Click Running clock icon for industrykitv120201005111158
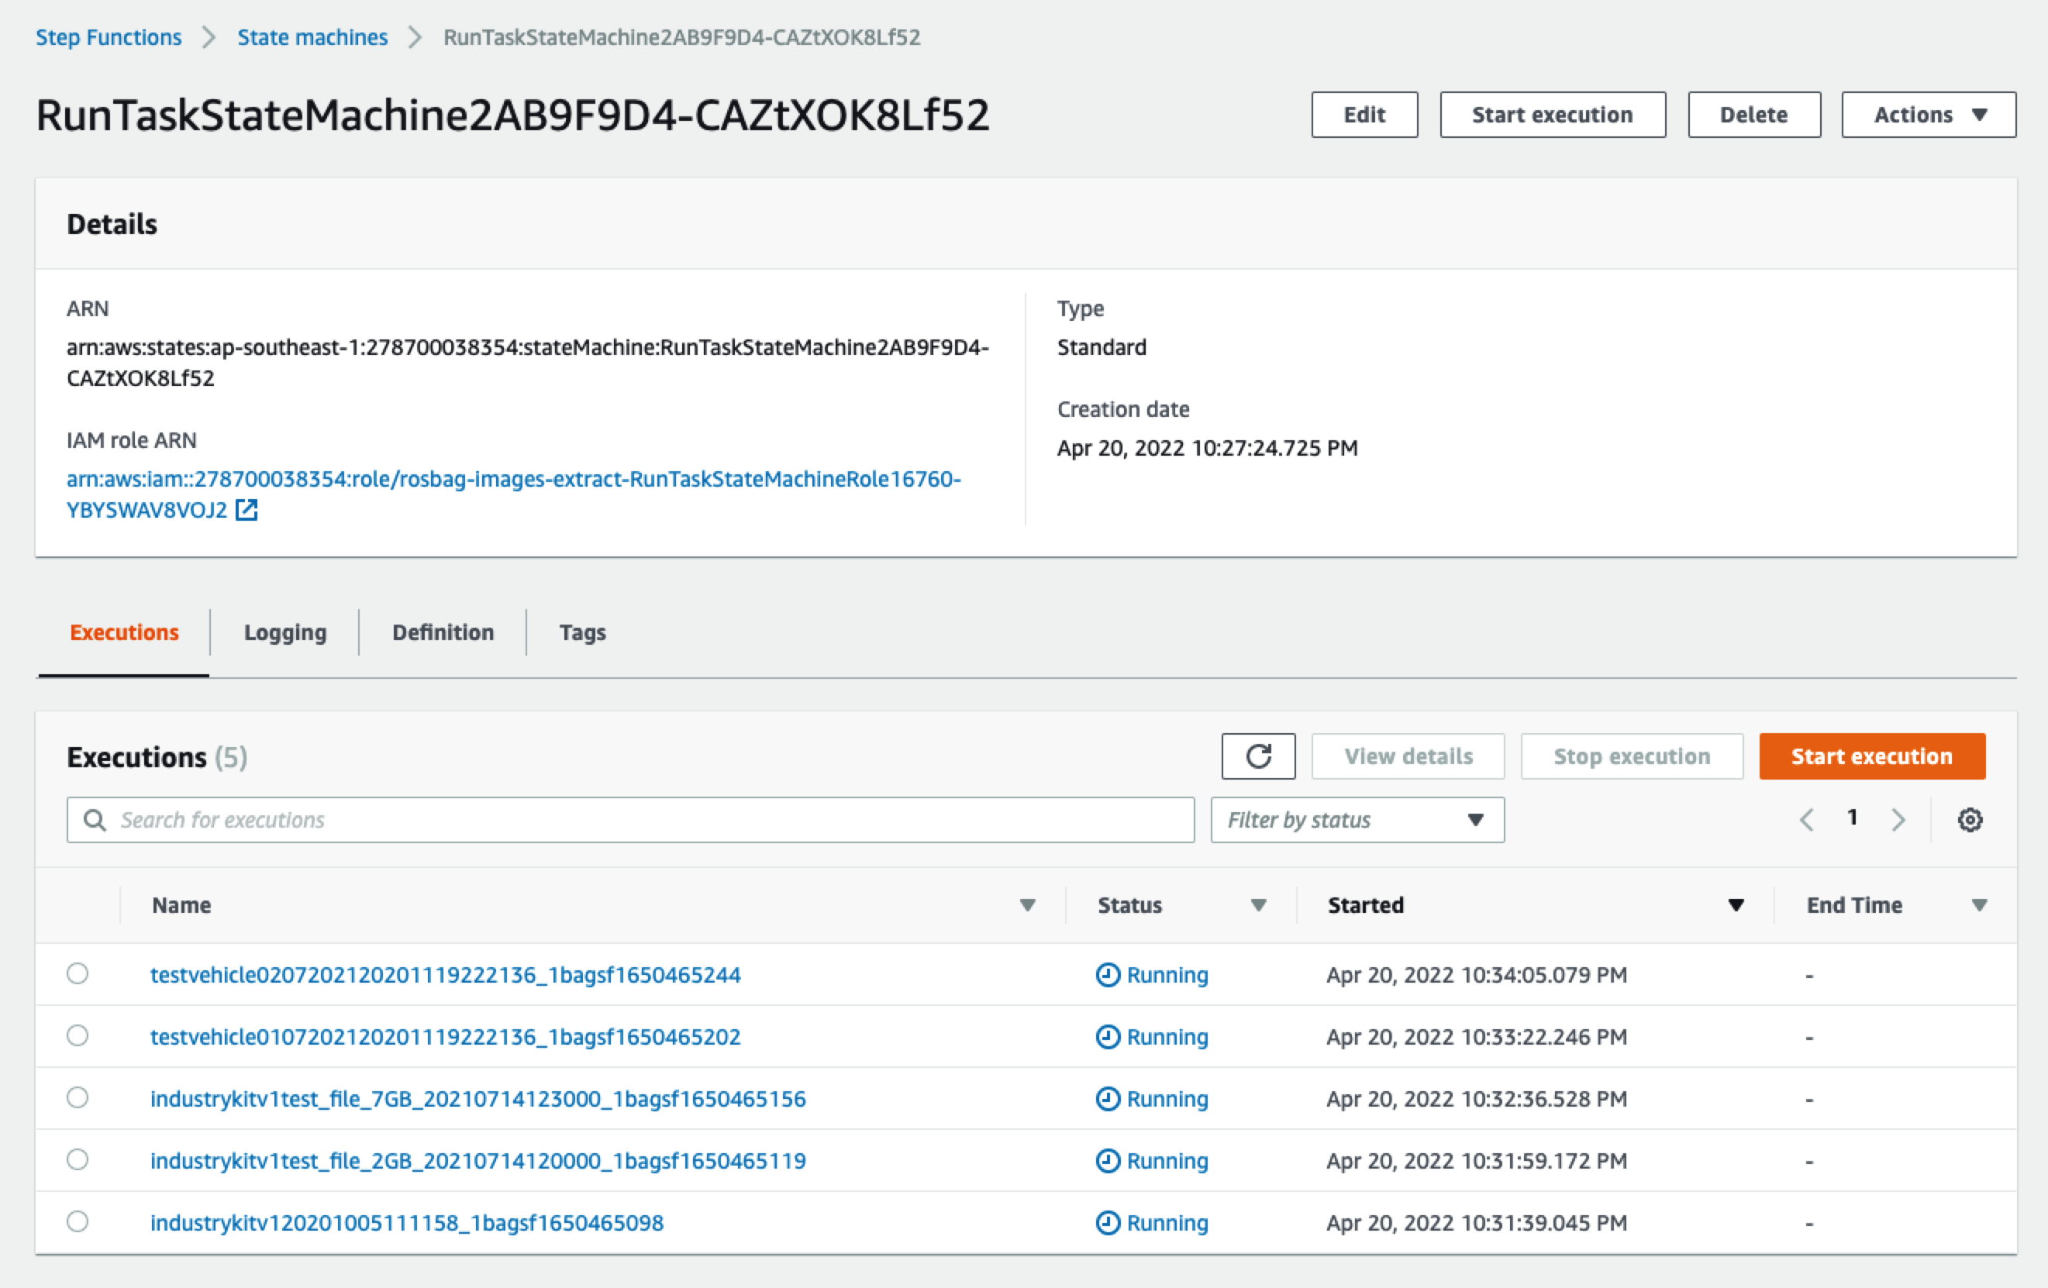 1108,1223
